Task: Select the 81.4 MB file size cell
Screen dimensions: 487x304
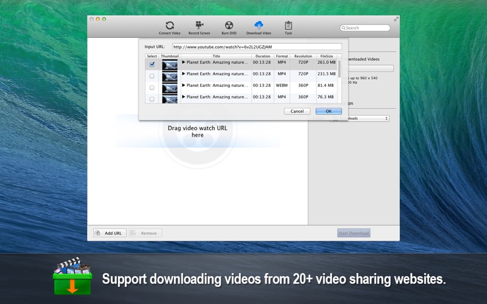Action: pos(326,85)
